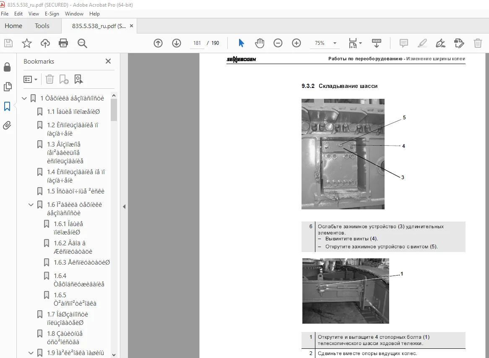Click the Save file icon
Viewport: 489px width, 358px height.
[8, 43]
